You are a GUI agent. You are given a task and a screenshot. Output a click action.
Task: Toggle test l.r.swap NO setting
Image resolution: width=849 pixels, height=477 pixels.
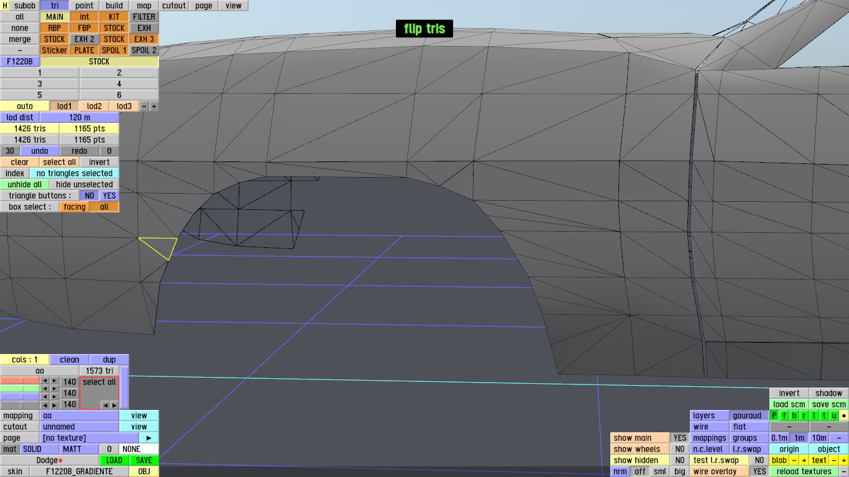coord(760,460)
